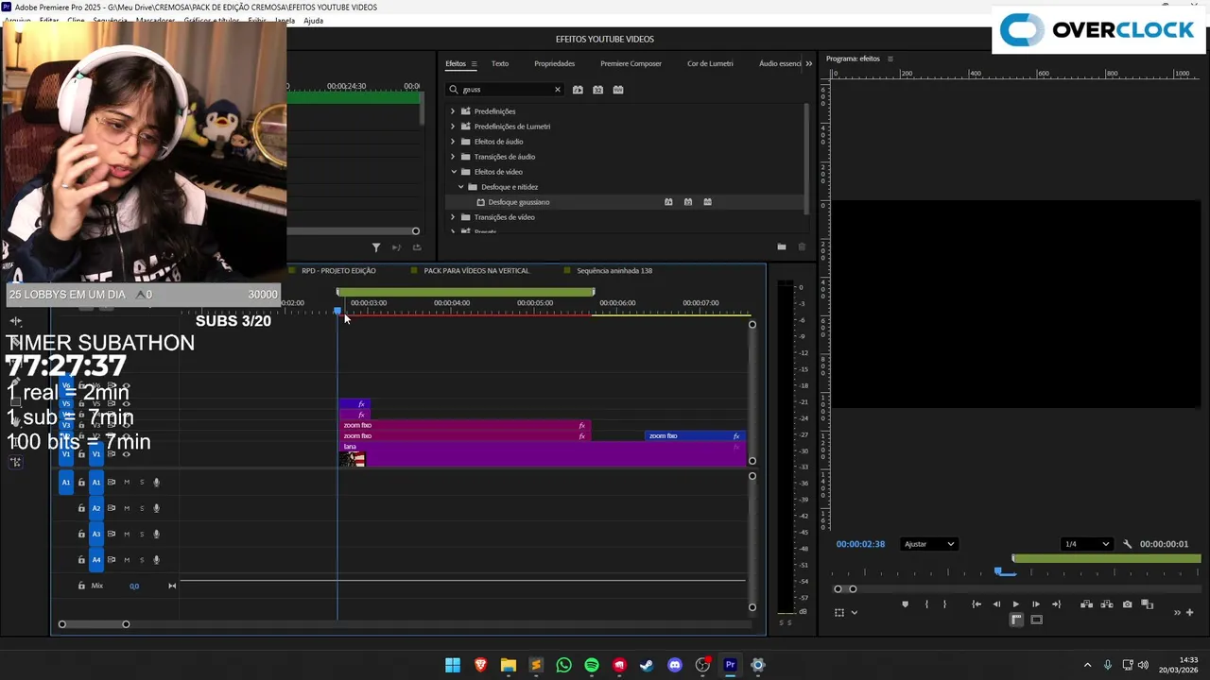Click the delete trash icon in Effects panel
1210x680 pixels.
point(802,247)
